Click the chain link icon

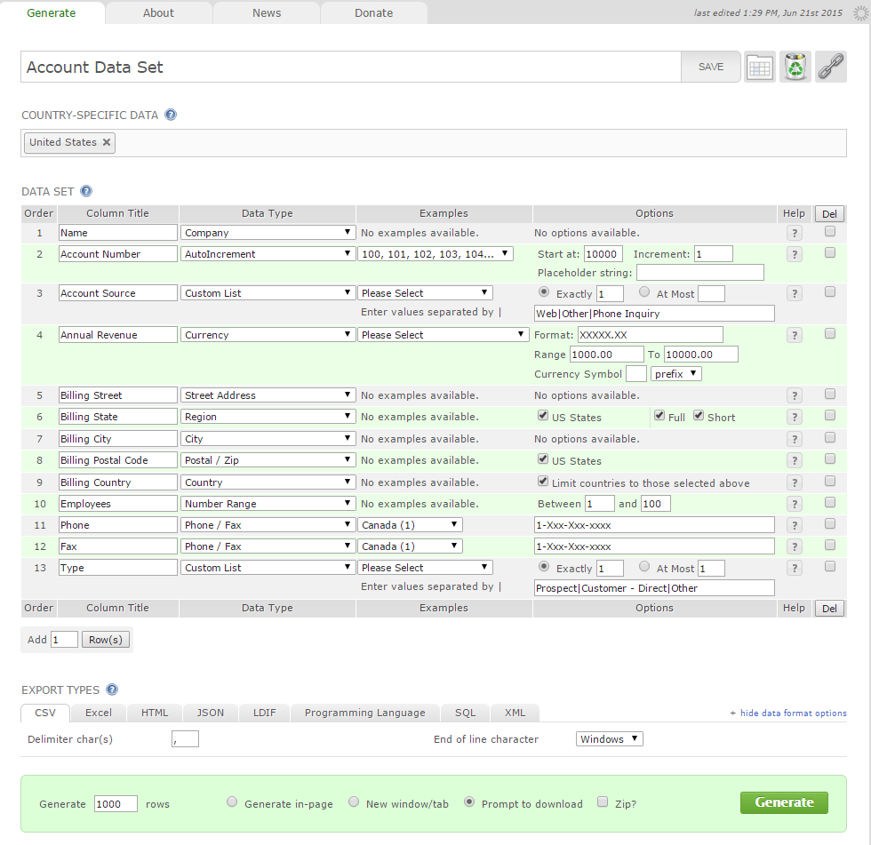click(831, 67)
